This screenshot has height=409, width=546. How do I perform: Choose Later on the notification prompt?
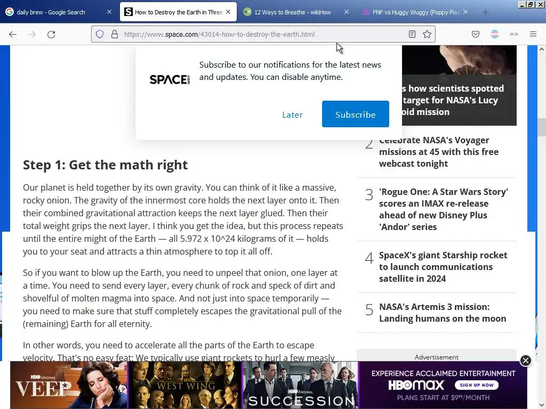pyautogui.click(x=292, y=115)
